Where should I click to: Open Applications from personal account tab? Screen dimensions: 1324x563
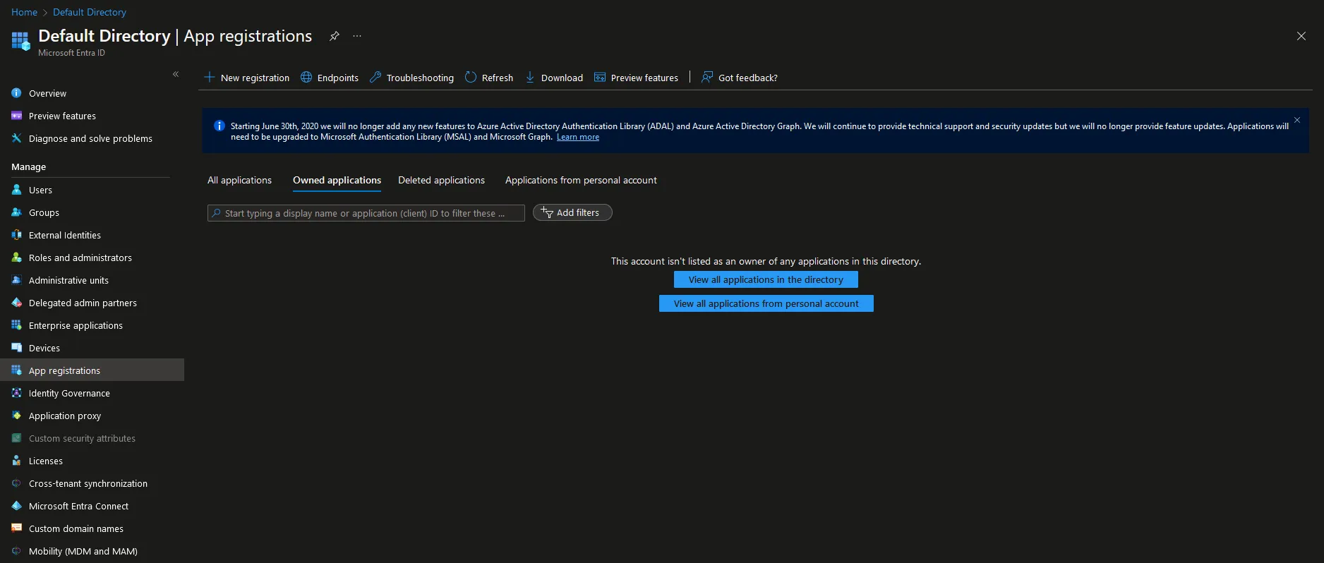click(581, 180)
